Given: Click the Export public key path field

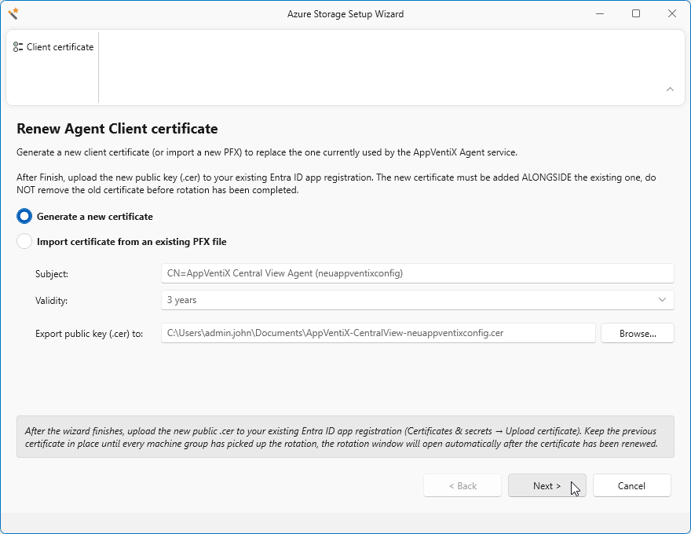Looking at the screenshot, I should 378,333.
